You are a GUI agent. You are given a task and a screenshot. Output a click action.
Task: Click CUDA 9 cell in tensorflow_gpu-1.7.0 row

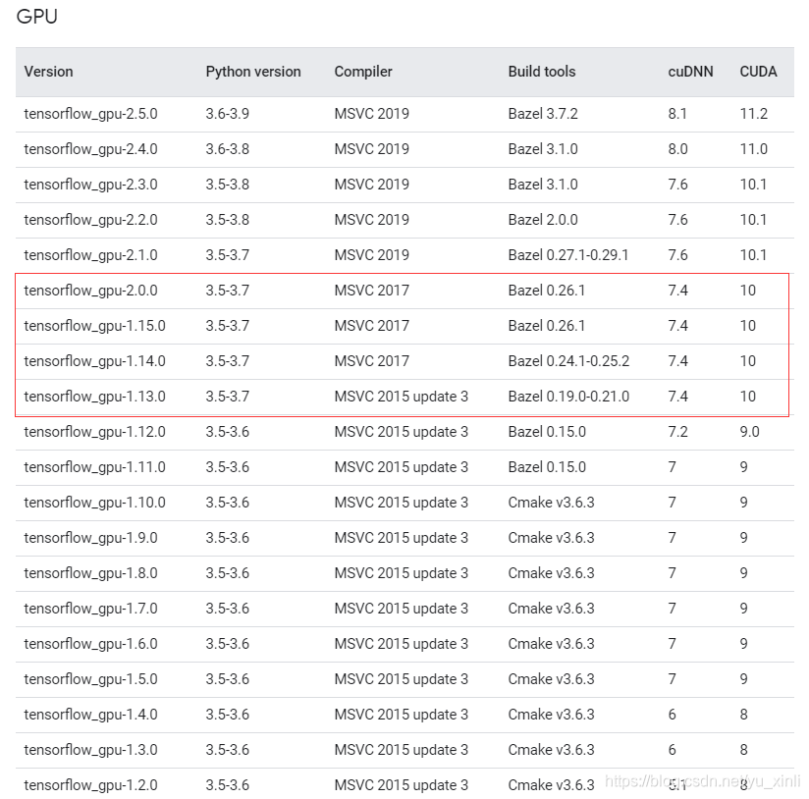click(744, 609)
